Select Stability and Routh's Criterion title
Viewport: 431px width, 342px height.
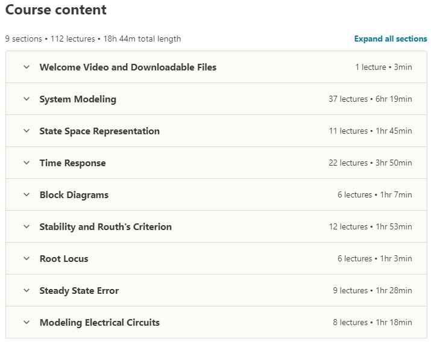[105, 227]
